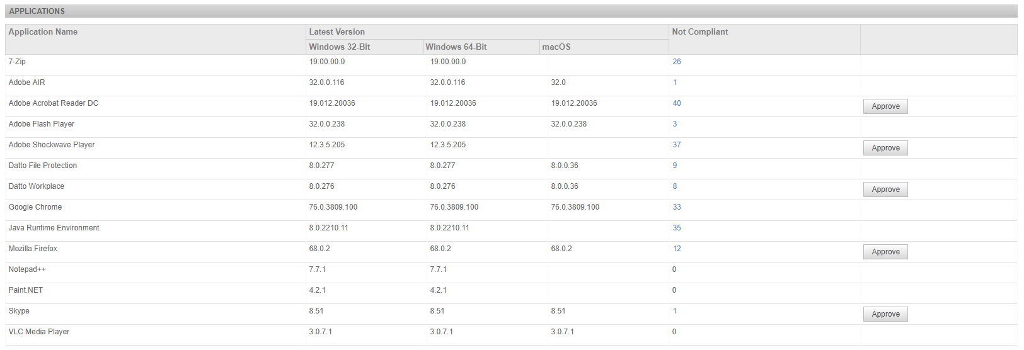Click the Approve button for Skype

(885, 314)
